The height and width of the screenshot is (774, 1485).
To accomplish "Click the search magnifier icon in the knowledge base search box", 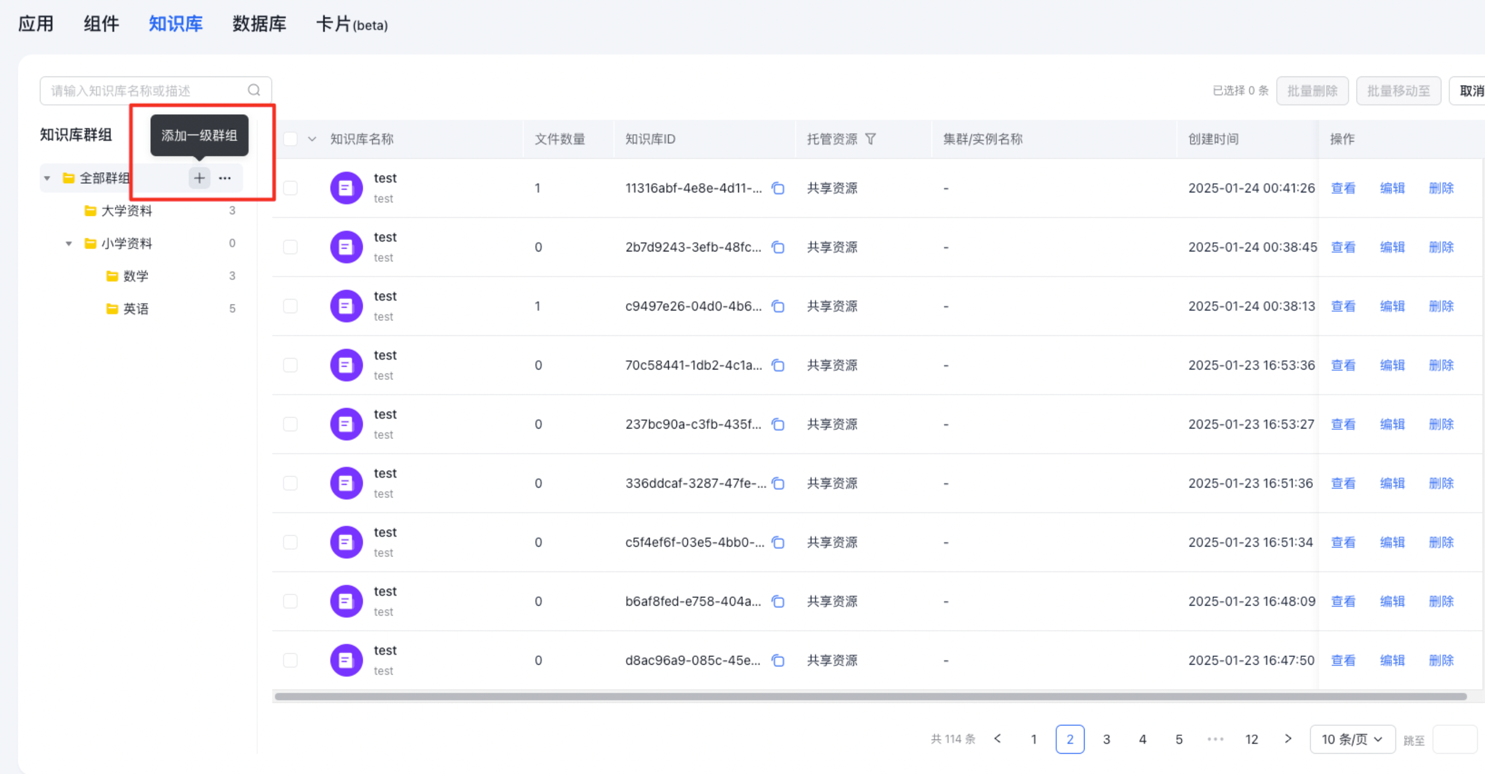I will click(254, 91).
